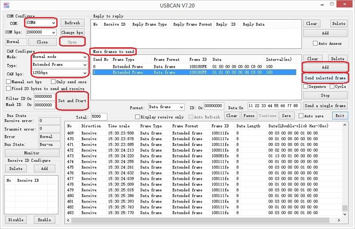Click the Send selected frame button
Screen dimensions: 355x229
[x=325, y=78]
